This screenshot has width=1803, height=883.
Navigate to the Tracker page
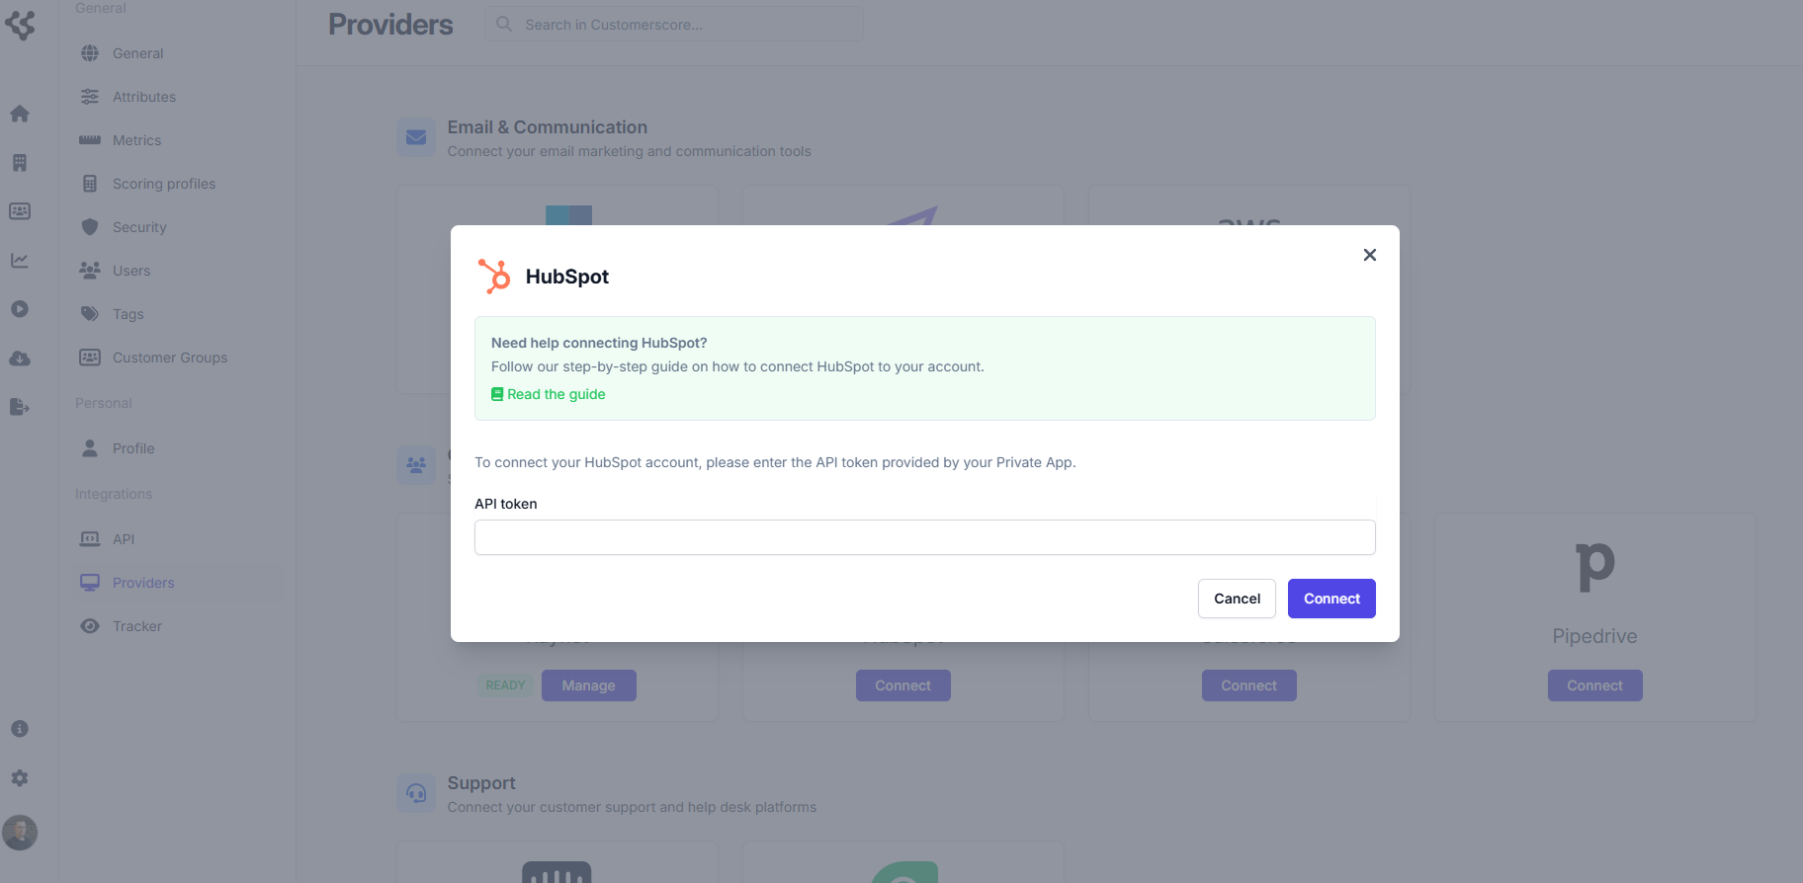[x=136, y=626]
